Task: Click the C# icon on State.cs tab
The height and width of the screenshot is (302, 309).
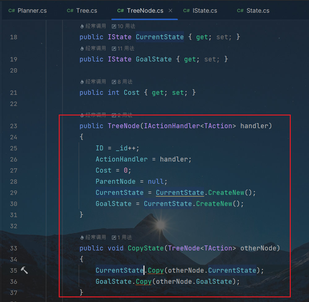Action: pos(240,10)
